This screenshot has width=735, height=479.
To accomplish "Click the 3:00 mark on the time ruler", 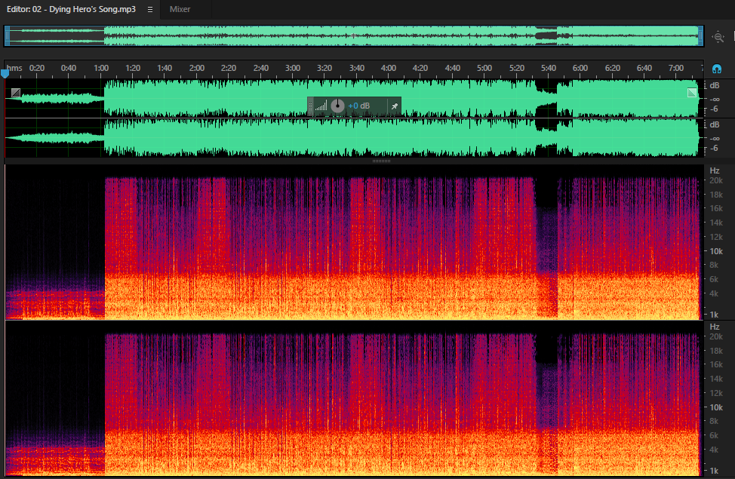I will click(x=293, y=68).
